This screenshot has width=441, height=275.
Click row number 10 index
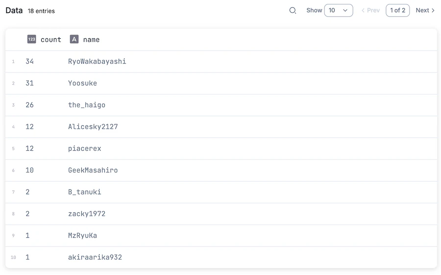coord(13,257)
